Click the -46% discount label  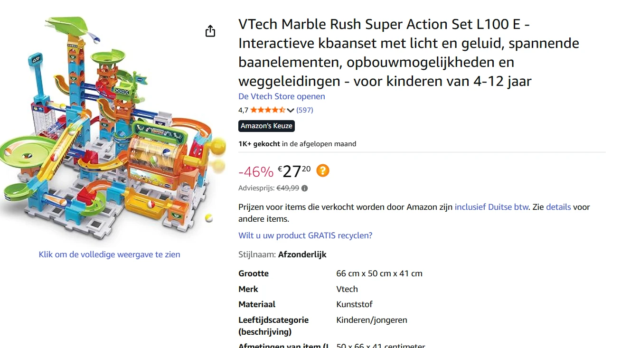tap(256, 171)
